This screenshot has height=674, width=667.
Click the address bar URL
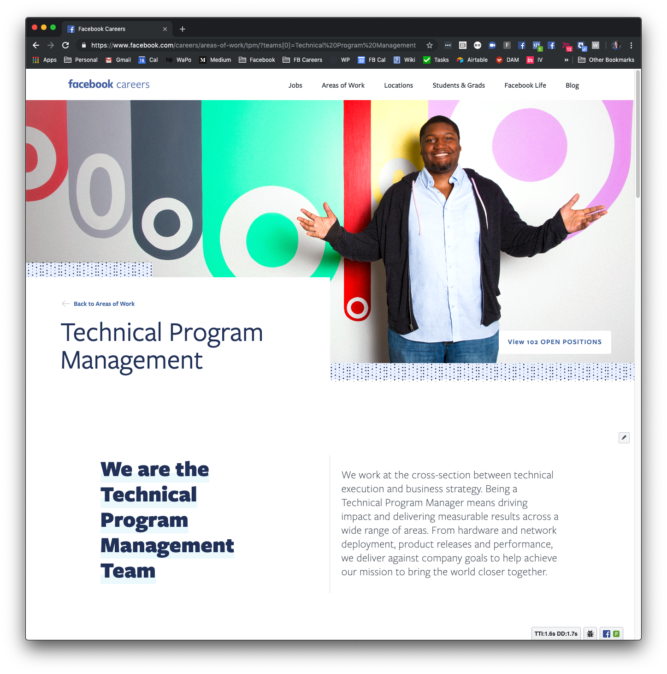(253, 45)
